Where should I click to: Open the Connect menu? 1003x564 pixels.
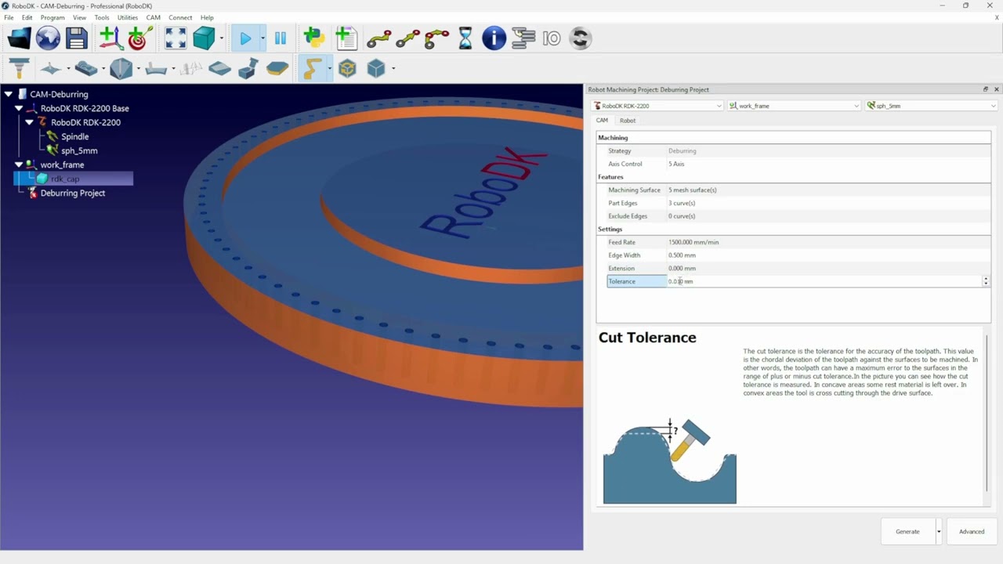pos(180,17)
